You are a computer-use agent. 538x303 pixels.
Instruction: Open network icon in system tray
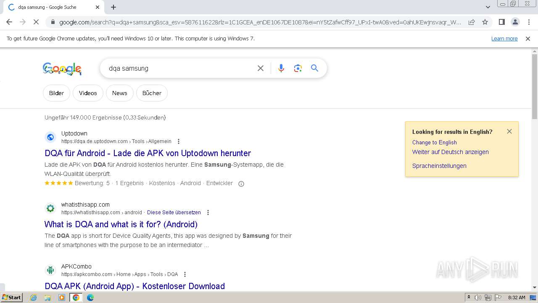click(x=488, y=298)
